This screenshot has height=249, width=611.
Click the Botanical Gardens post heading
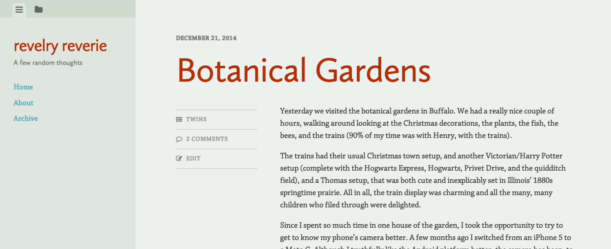coord(304,70)
